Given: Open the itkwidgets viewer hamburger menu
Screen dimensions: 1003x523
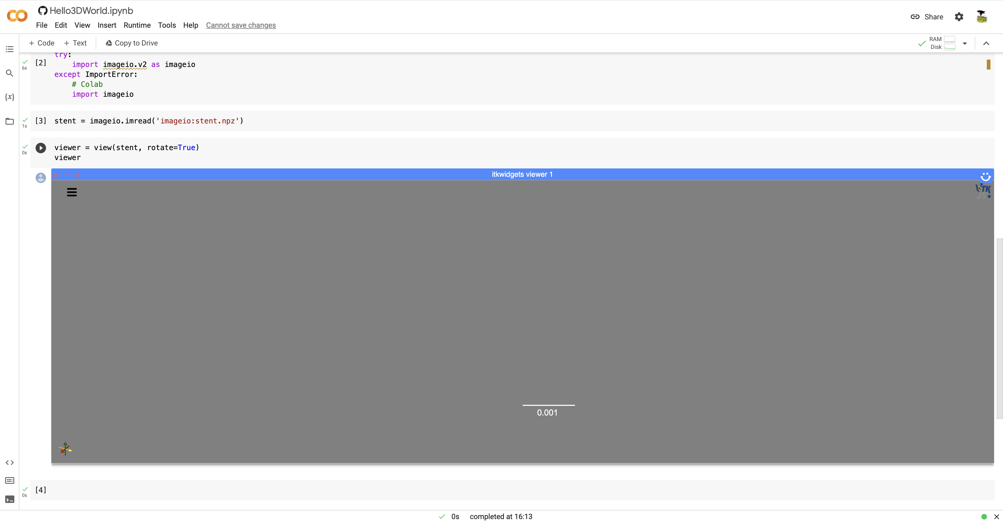Looking at the screenshot, I should 72,192.
